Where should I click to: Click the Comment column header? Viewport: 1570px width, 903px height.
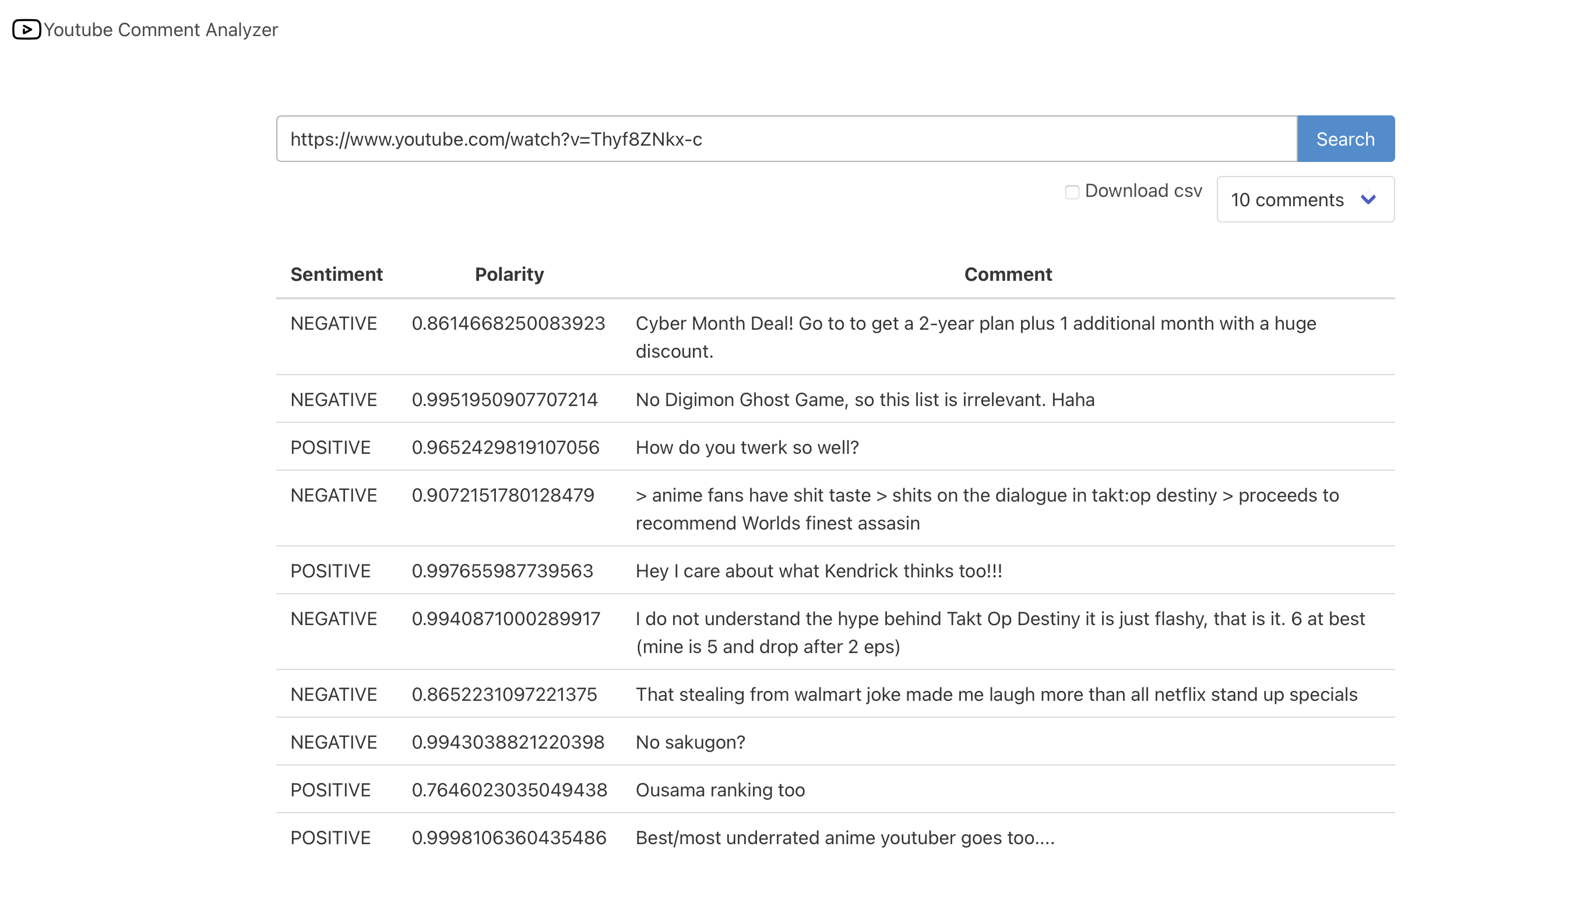(1008, 274)
